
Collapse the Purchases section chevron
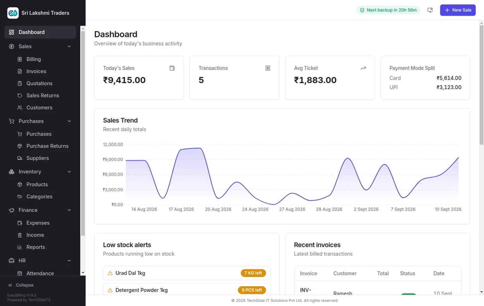point(69,121)
